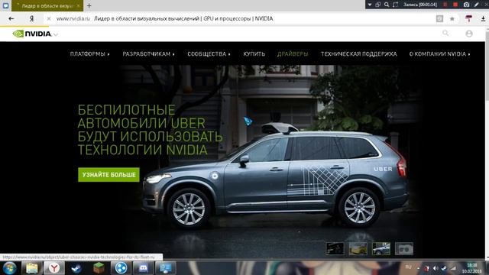Expand the chevron next to the NVIDIA logo
489x275 pixels.
click(x=56, y=34)
